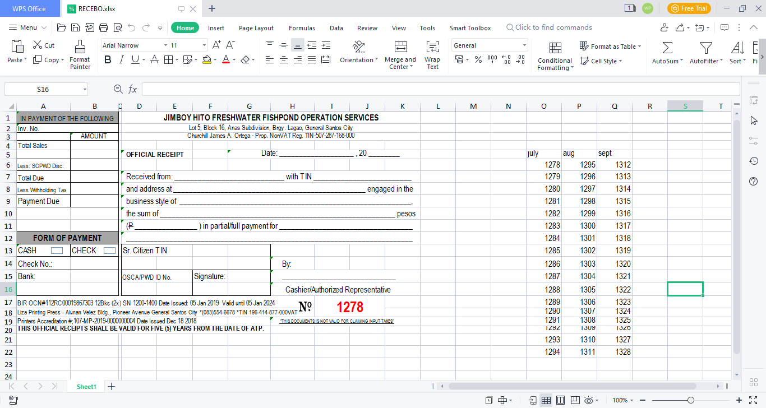
Task: Open Conditional Formatting options
Action: tap(555, 56)
